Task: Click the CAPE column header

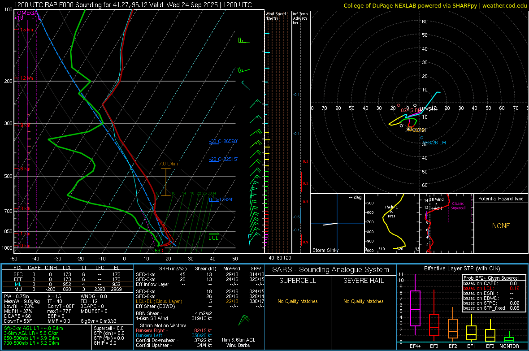Action: coord(34,268)
